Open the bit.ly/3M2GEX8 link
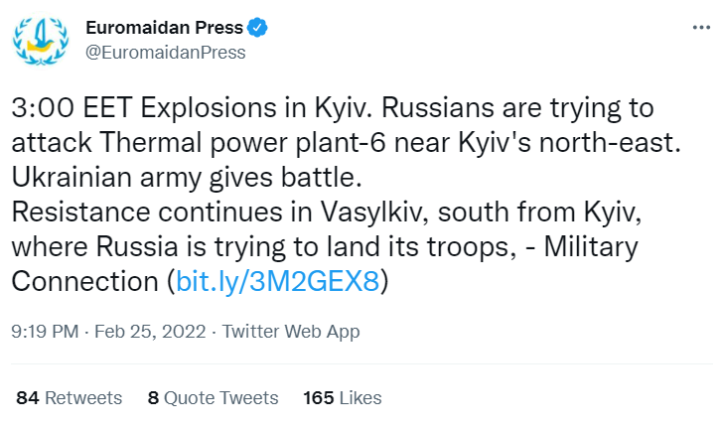The image size is (722, 429). click(x=277, y=281)
